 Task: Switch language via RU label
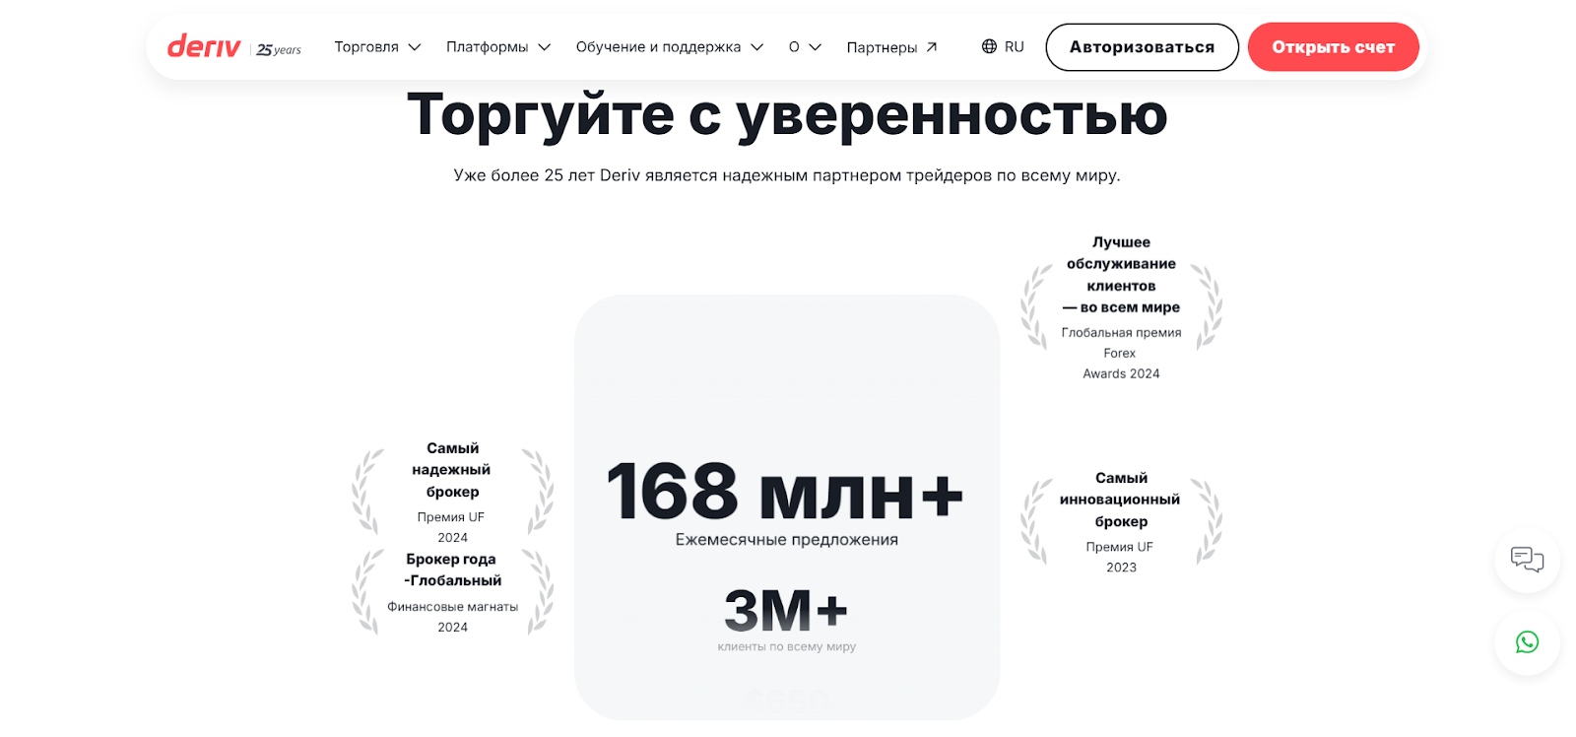(x=1015, y=46)
